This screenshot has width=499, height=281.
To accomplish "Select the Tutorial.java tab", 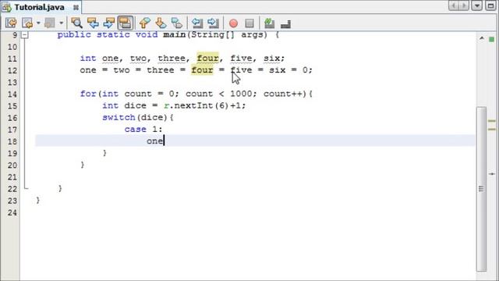I will [x=40, y=7].
